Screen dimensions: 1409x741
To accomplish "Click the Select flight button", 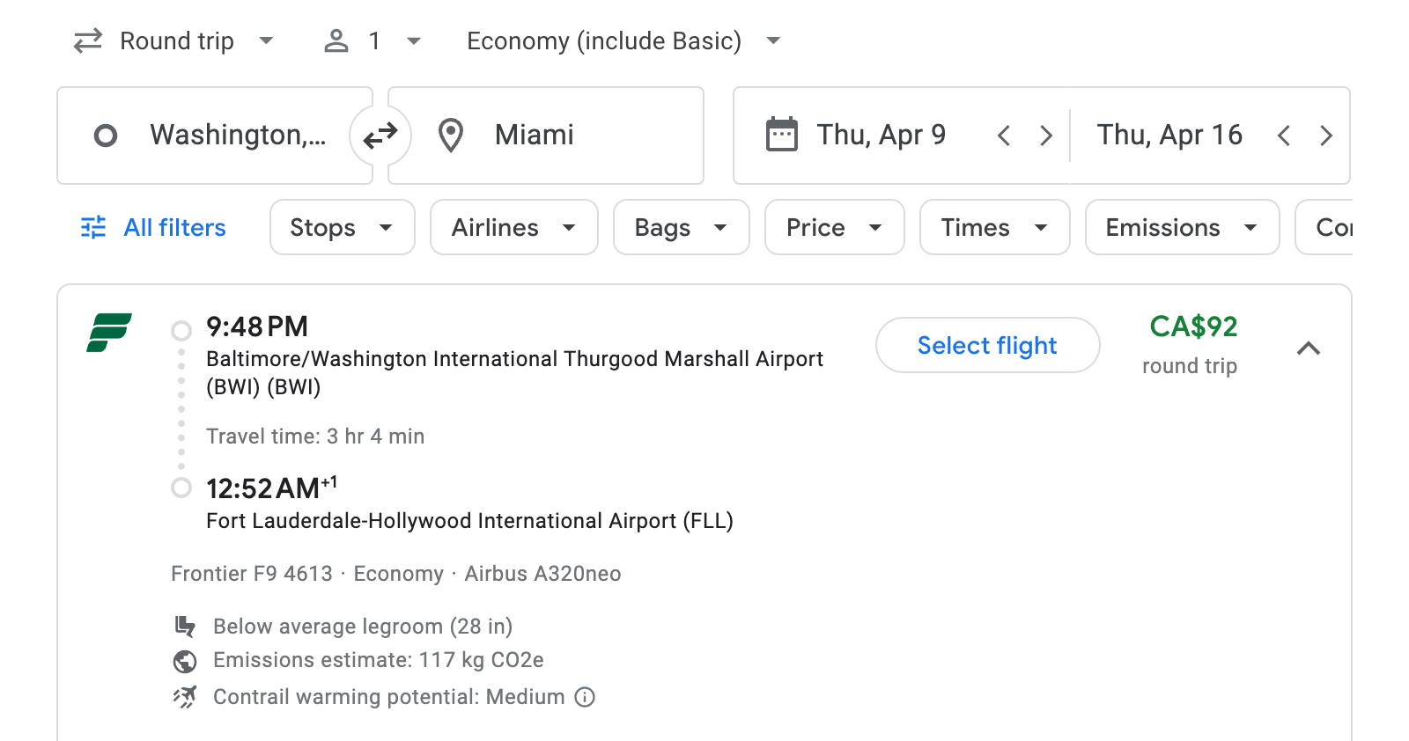I will [x=987, y=345].
